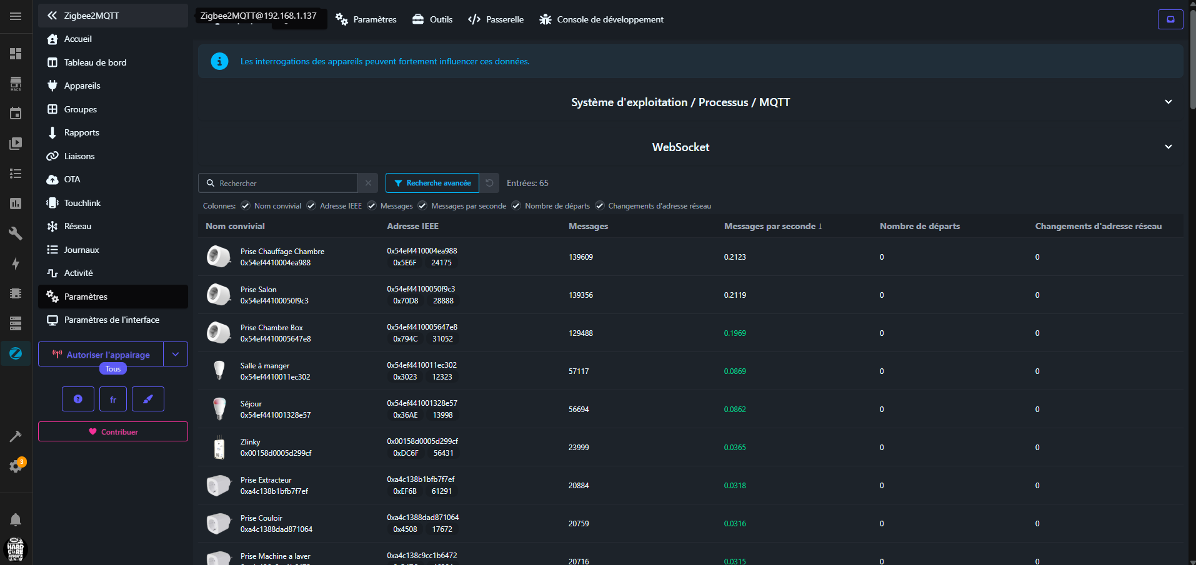
Task: Toggle the Adresse IEEE column checkbox
Action: click(x=311, y=206)
